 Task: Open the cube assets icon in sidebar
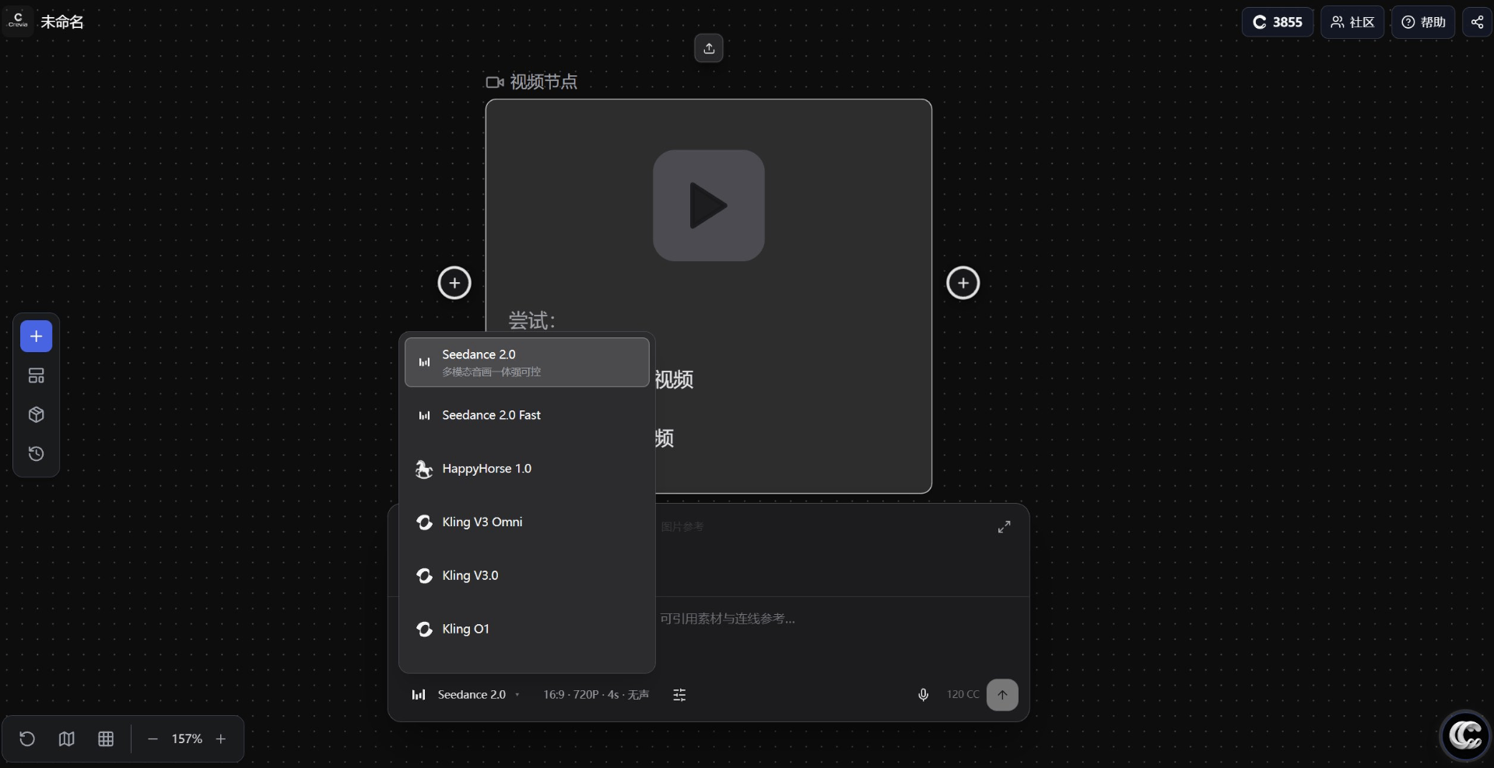37,415
